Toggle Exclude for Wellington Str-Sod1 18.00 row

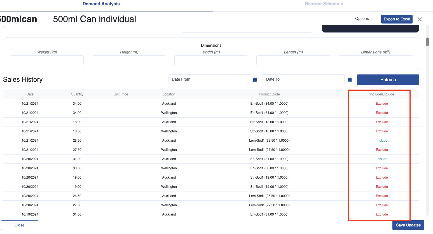pos(382,131)
